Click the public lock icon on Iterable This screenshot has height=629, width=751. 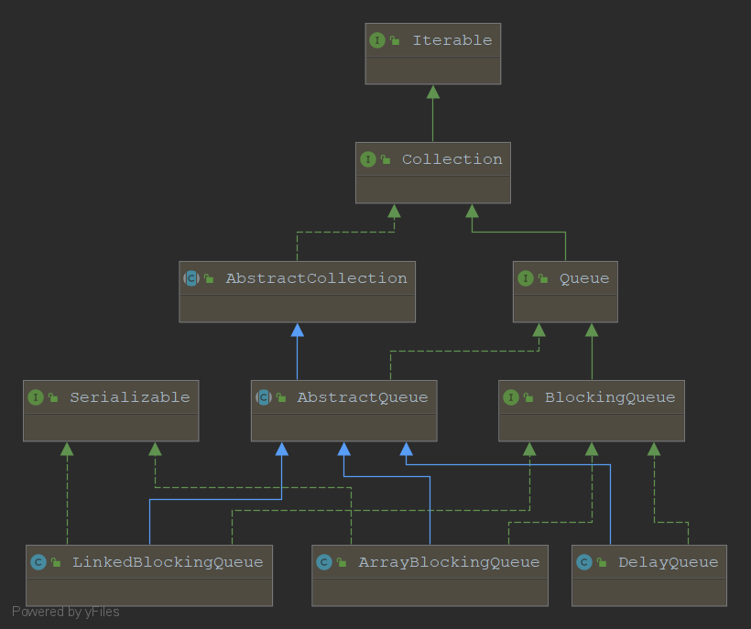pyautogui.click(x=395, y=40)
